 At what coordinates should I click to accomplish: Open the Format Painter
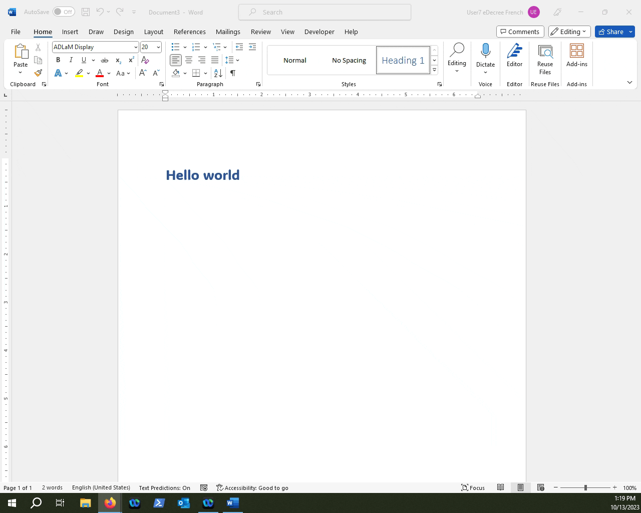38,73
